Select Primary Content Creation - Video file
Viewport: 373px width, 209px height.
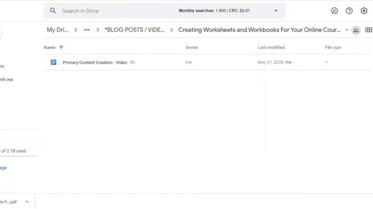pyautogui.click(x=95, y=63)
